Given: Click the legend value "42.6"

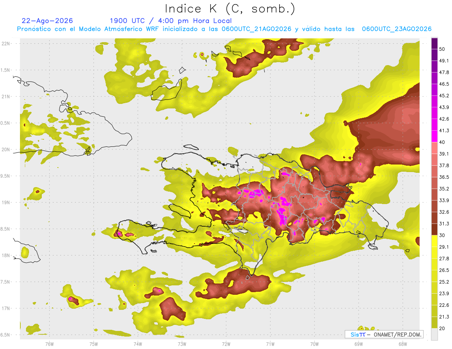Looking at the screenshot, I should [444, 119].
